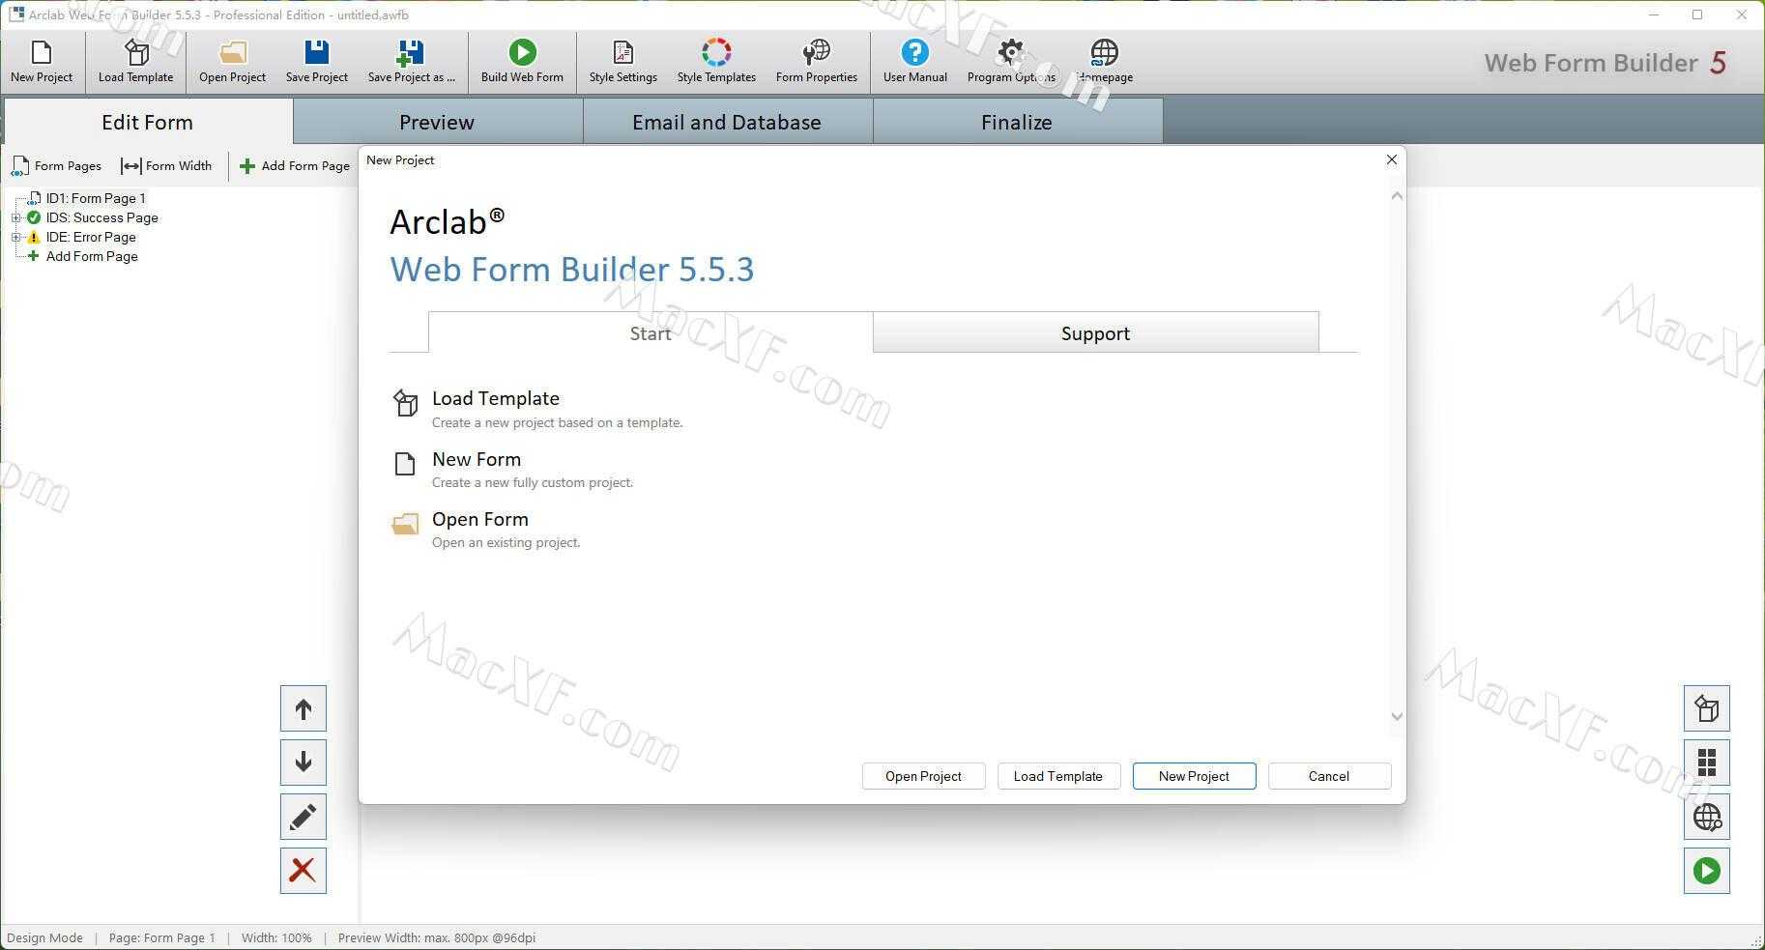Screen dimensions: 1765x950
Task: Click 'Create a new project based on a template.' text
Action: (x=558, y=422)
